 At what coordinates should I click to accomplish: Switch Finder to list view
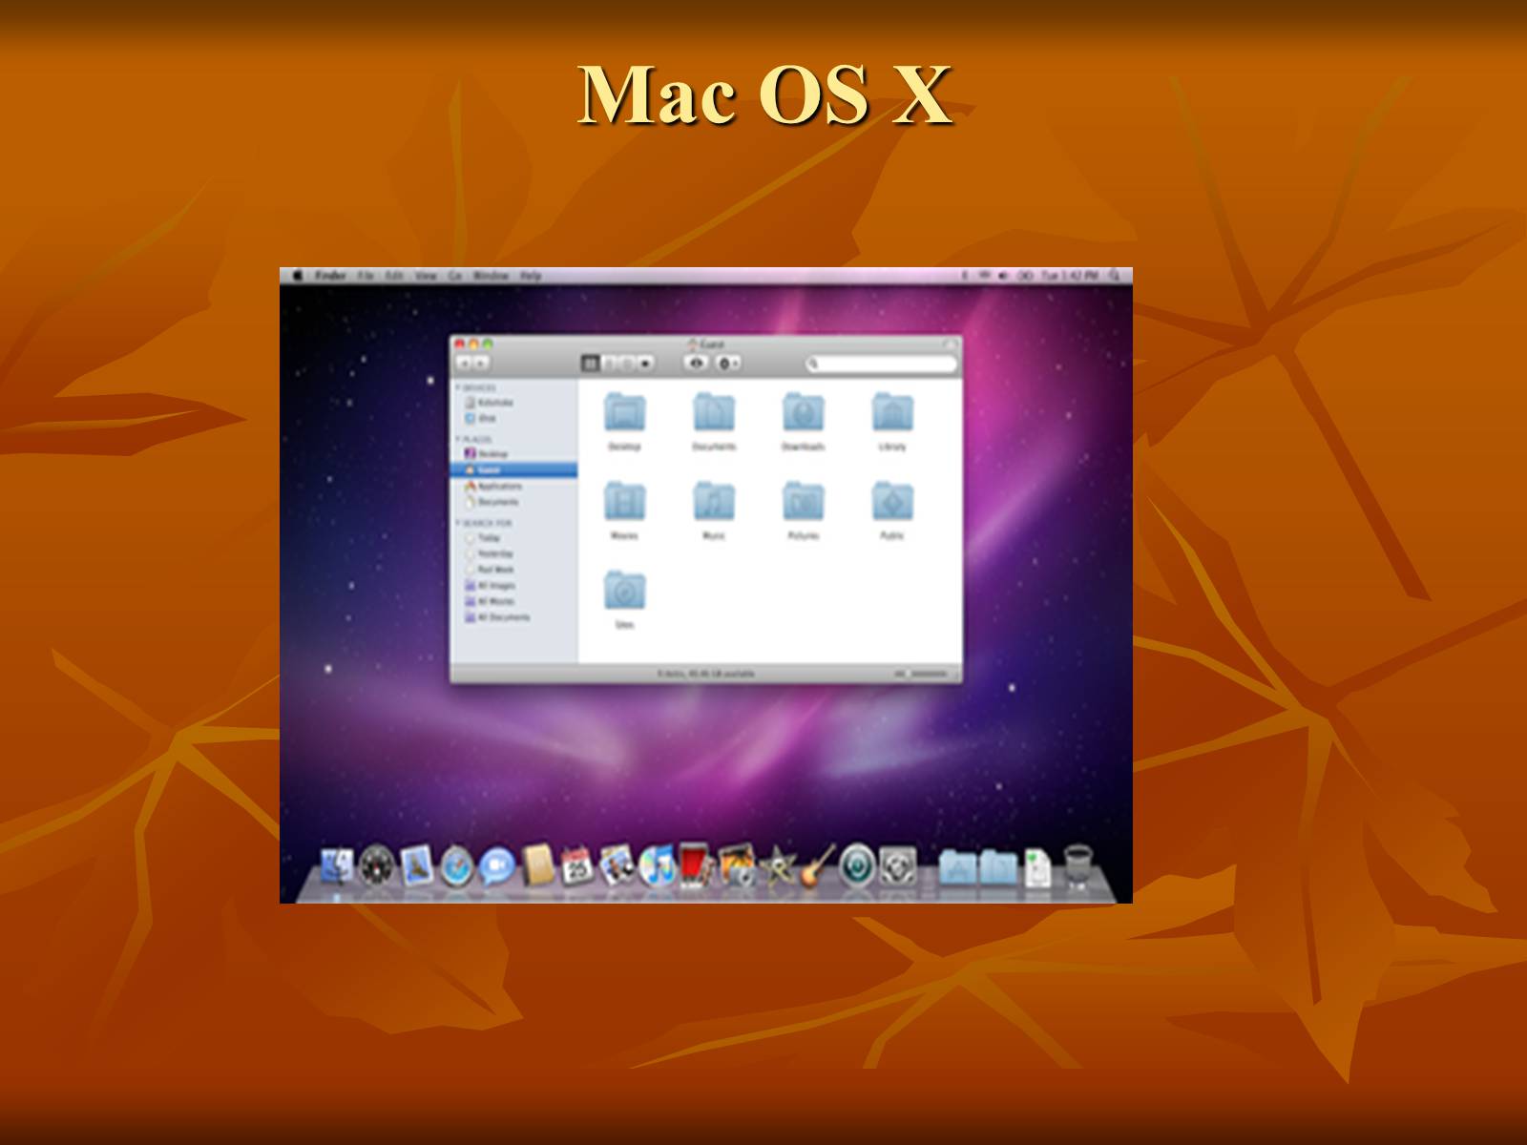(609, 364)
